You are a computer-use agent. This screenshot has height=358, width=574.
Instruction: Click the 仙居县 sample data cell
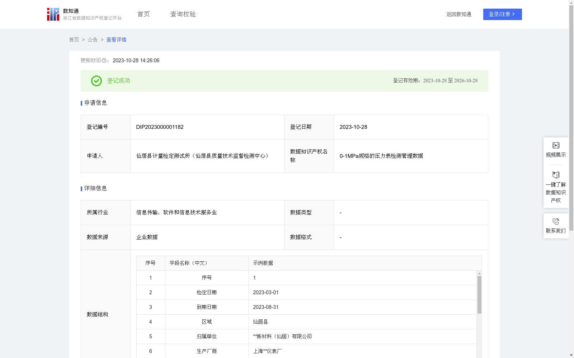coord(363,322)
